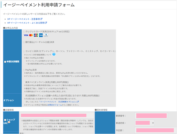Click the ■店舗情報 section heading
This screenshot has height=134, width=177.
click(x=8, y=110)
